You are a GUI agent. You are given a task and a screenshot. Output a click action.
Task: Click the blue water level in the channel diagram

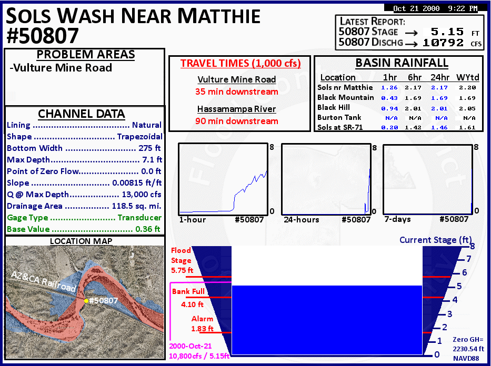pos(327,320)
